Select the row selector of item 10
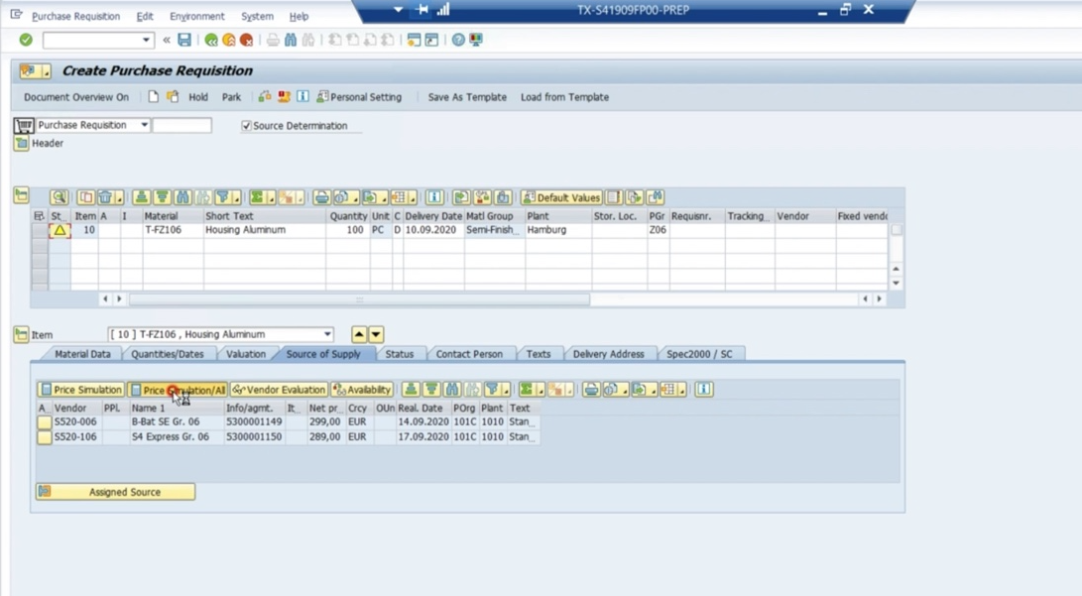 pyautogui.click(x=40, y=230)
